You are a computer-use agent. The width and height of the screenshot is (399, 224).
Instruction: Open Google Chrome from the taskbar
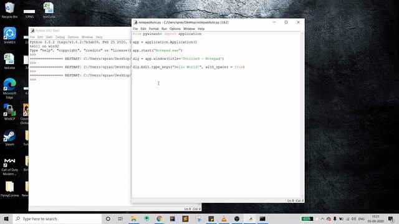click(x=160, y=218)
